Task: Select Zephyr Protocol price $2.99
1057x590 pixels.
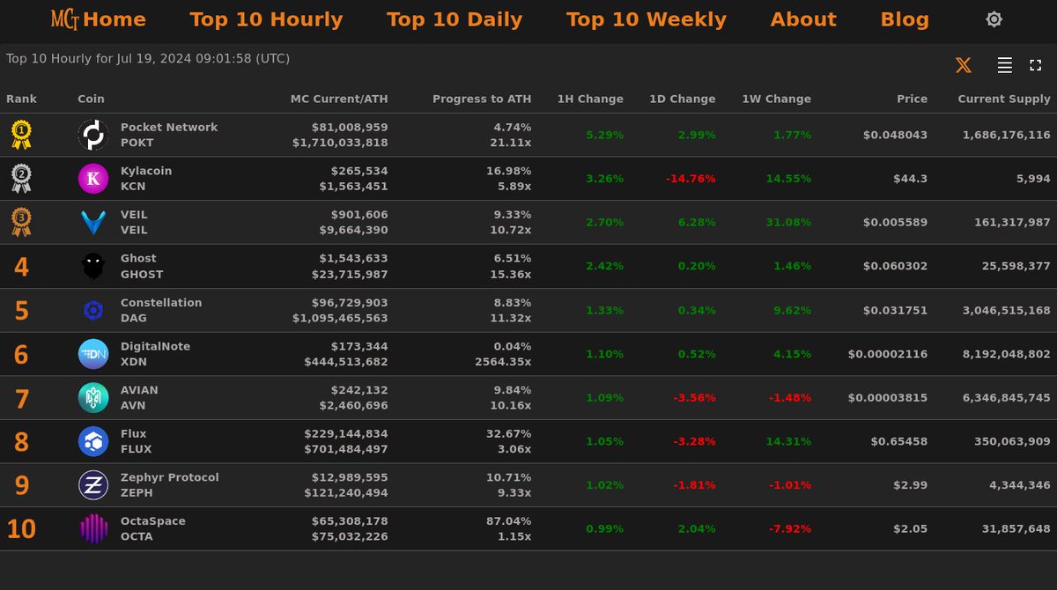Action: point(911,485)
